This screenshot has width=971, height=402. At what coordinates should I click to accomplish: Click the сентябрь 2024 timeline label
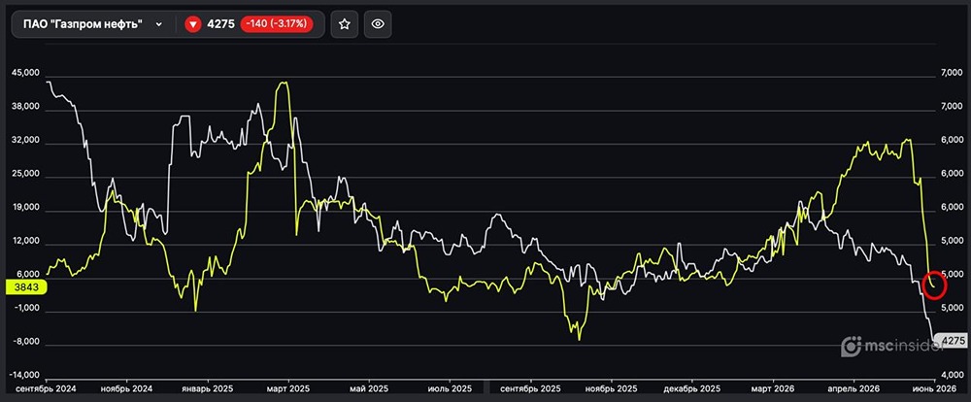pyautogui.click(x=47, y=389)
